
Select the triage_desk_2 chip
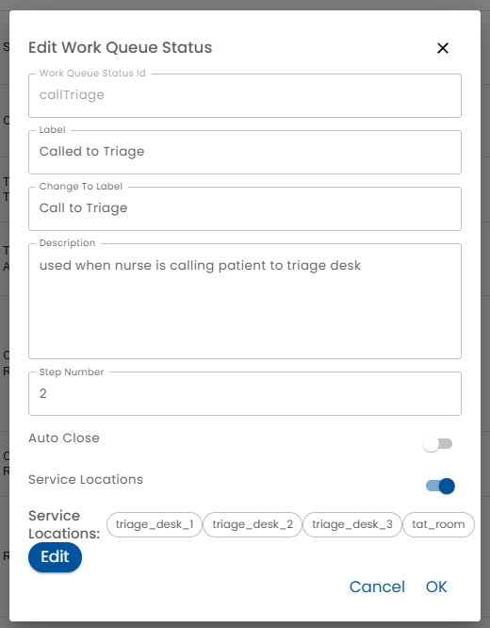[x=253, y=524]
